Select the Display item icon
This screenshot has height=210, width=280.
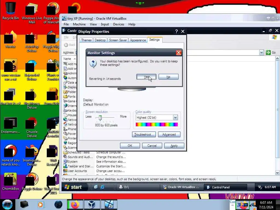click(65, 87)
